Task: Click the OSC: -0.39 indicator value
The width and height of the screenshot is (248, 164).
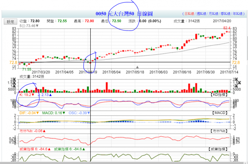Action: tap(79, 113)
